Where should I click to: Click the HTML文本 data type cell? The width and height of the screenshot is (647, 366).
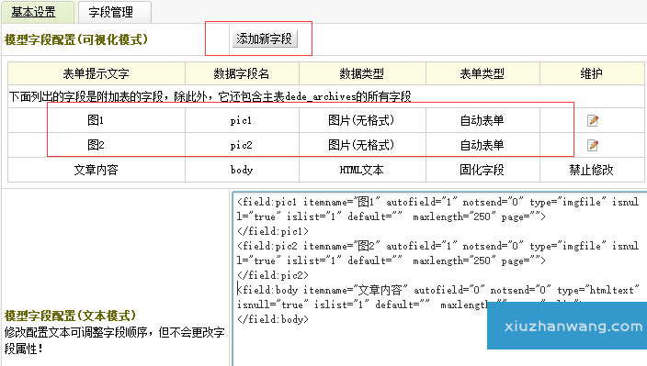point(362,170)
